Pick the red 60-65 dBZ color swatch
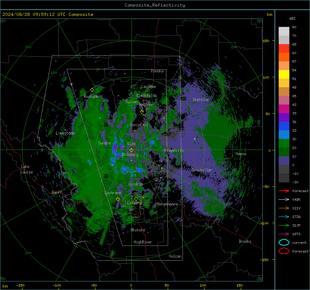Screen dimensions: 310x290 click(284, 49)
